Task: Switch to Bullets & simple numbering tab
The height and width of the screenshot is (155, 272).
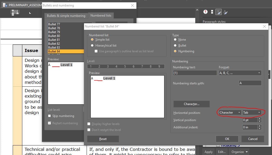Action: click(66, 16)
